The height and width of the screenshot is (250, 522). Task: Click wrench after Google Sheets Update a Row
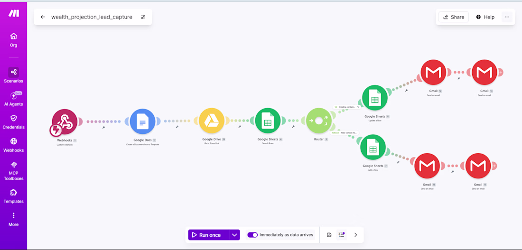pyautogui.click(x=406, y=90)
